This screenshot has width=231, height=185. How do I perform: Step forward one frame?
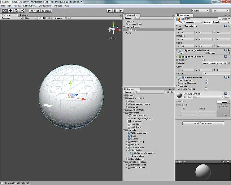121,10
